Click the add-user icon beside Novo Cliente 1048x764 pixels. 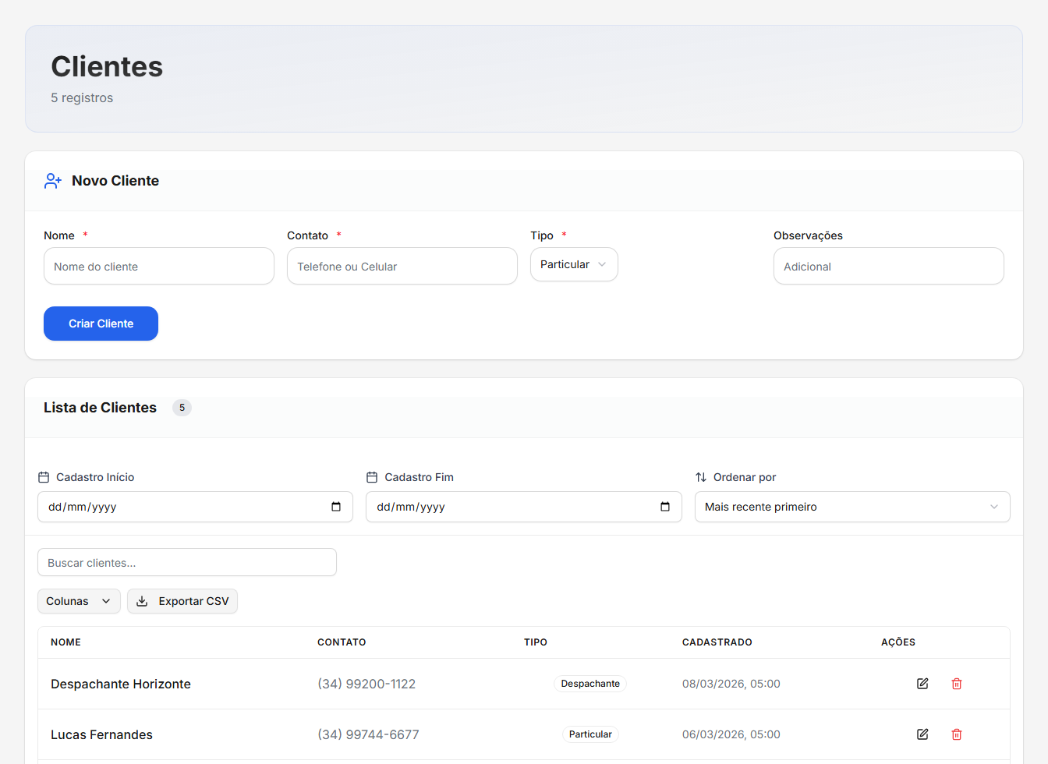[x=53, y=181]
